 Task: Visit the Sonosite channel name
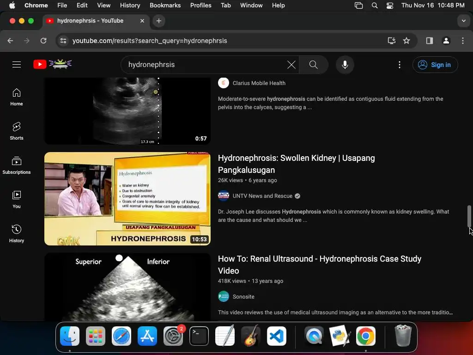tap(243, 297)
